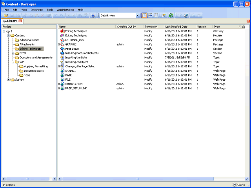Select the Attachments folder
The image size is (251, 188).
27,44
